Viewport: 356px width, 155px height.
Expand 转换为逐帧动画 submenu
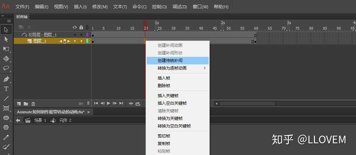pyautogui.click(x=178, y=68)
